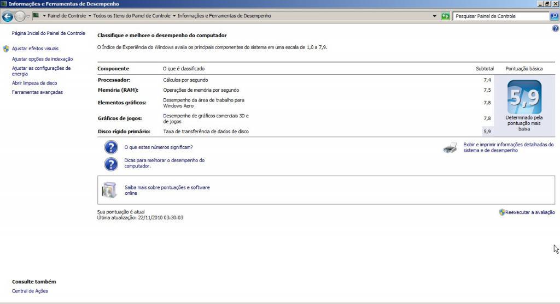Click the Pontuação básica column header
Viewport: 560px width, 304px height.
tap(524, 69)
